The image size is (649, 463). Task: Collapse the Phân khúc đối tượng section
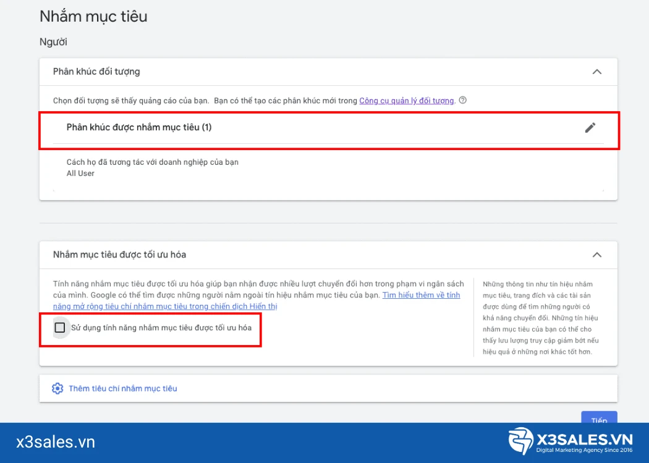point(597,72)
